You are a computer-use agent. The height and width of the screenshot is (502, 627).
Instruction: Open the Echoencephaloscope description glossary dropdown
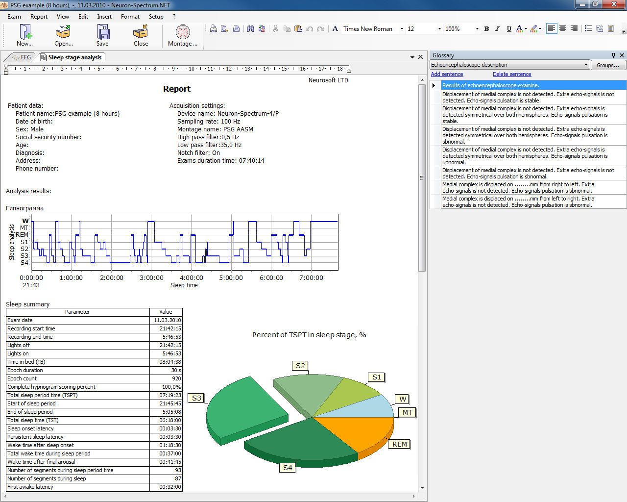(585, 65)
